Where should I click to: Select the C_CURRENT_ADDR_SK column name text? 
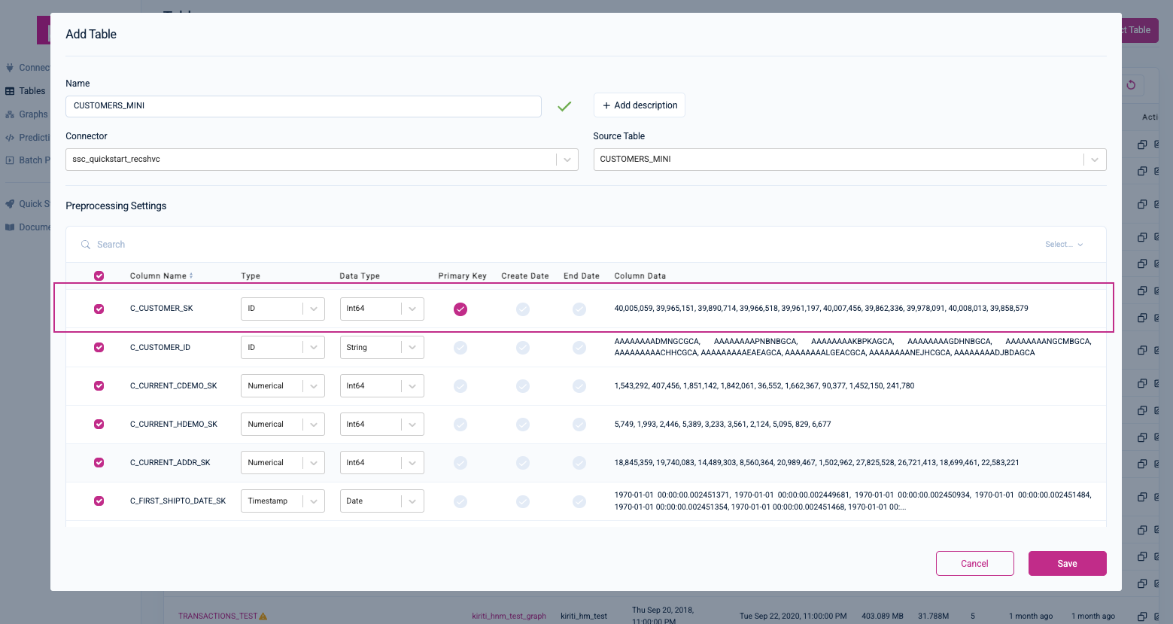coord(170,463)
